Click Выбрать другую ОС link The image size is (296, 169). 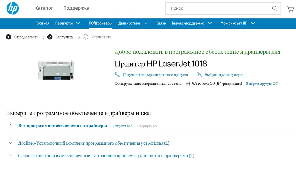click(262, 84)
